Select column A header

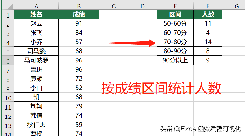coord(36,6)
